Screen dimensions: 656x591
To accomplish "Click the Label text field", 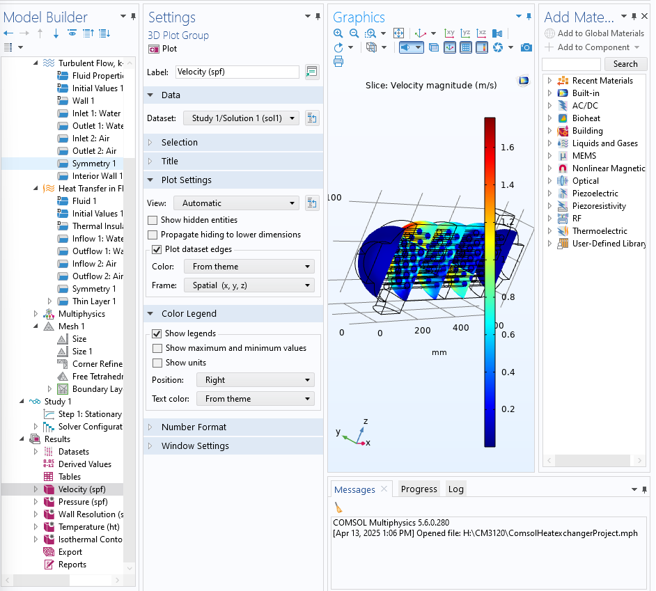I will point(237,72).
